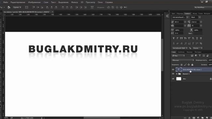Image resolution: width=212 pixels, height=119 pixels.
Task: Switch to the Контуры panel tab
Action: coord(198,52)
